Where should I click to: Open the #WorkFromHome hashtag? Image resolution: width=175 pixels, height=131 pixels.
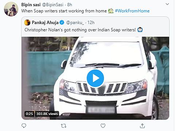click(132, 11)
